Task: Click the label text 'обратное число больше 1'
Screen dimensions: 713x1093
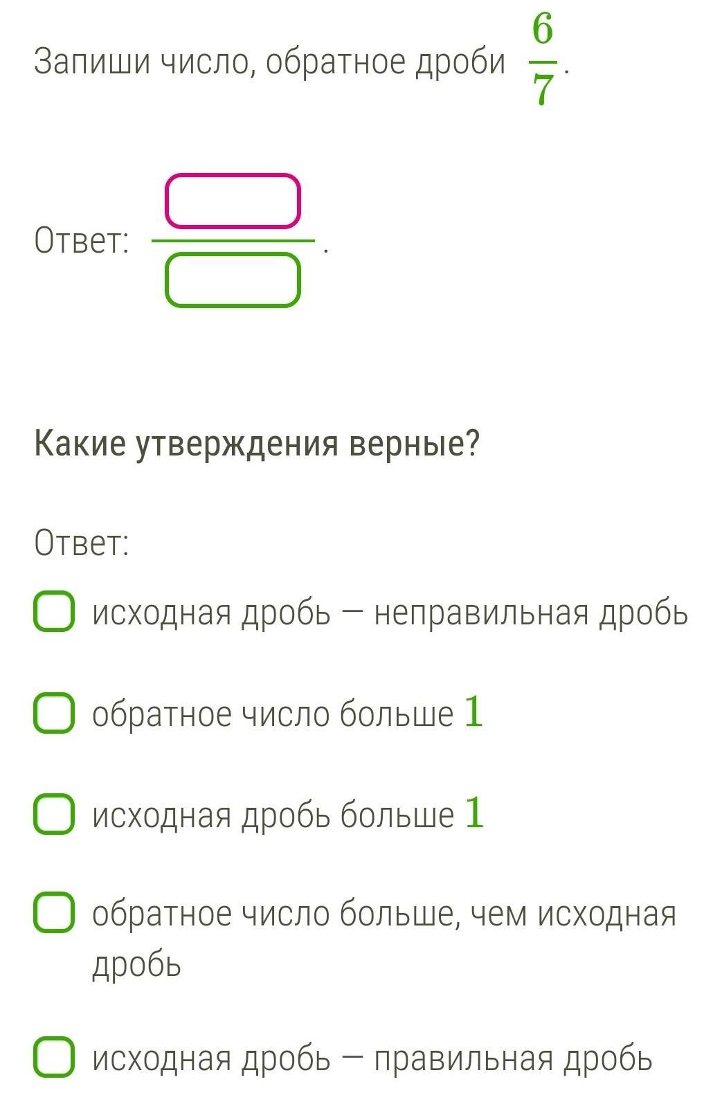Action: tap(273, 714)
